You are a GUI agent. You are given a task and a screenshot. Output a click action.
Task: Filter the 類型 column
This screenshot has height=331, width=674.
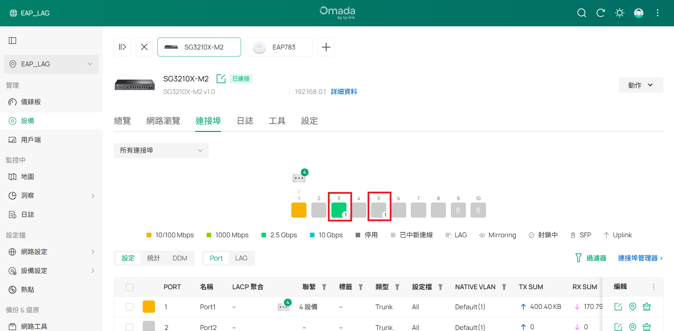pos(397,287)
